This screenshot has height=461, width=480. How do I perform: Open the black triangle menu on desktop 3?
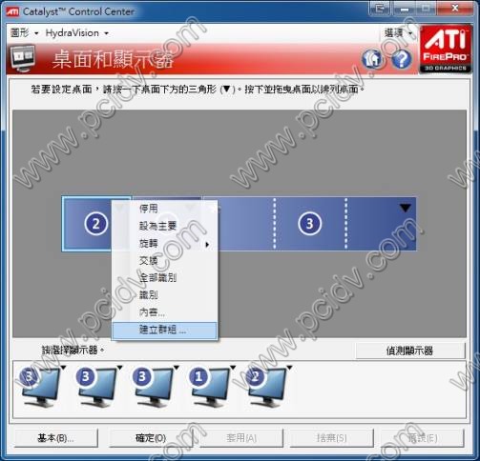[x=405, y=208]
